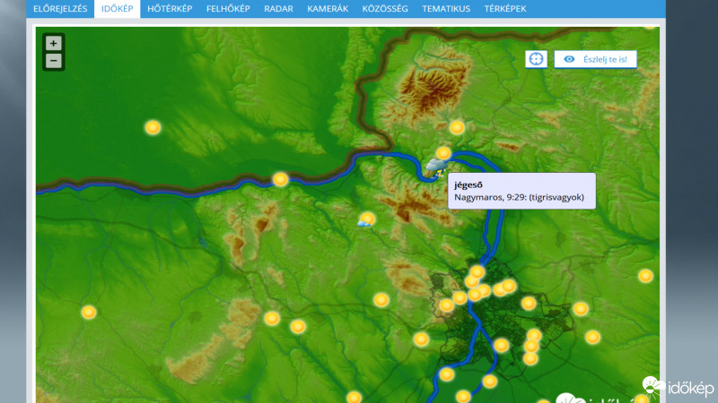Switch to the TÉRKÉPEK tab

(505, 9)
